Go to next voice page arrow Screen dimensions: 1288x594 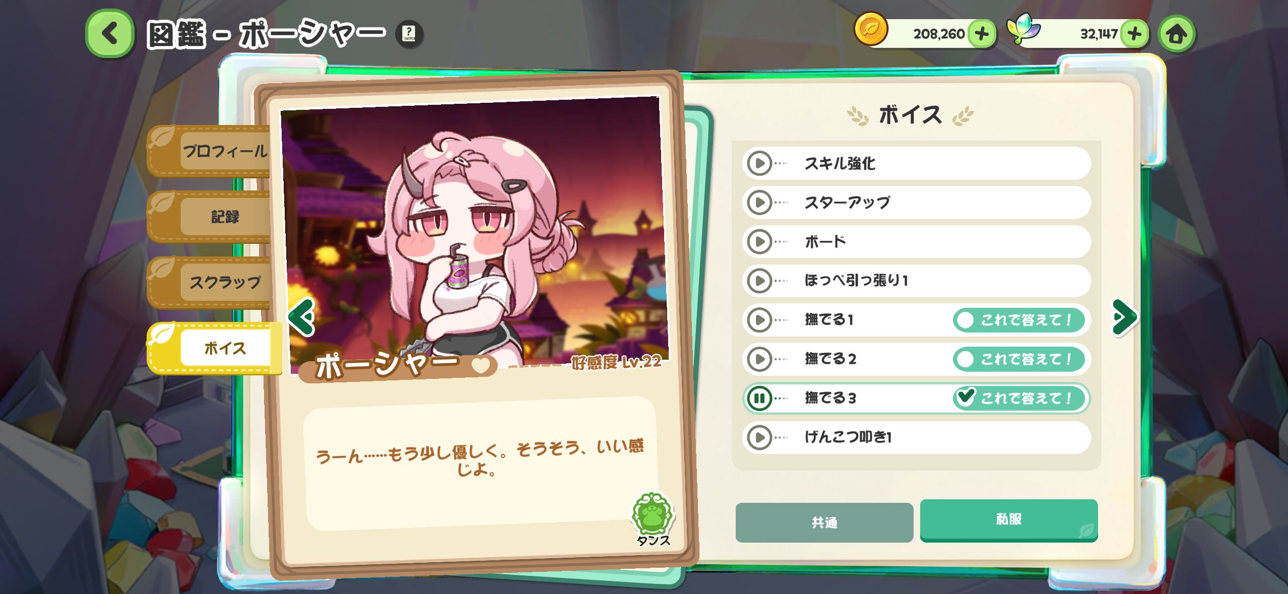point(1124,317)
